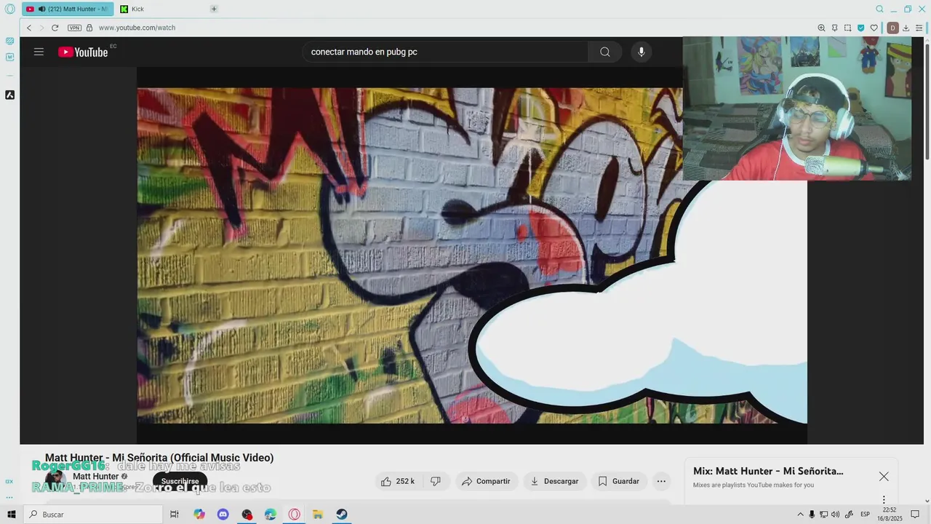Screen dimensions: 931x524
Task: Expand hidden system tray icons chevron
Action: tap(800, 515)
